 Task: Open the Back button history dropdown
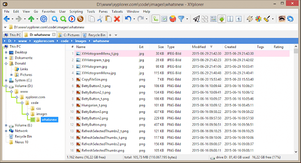click(x=12, y=19)
